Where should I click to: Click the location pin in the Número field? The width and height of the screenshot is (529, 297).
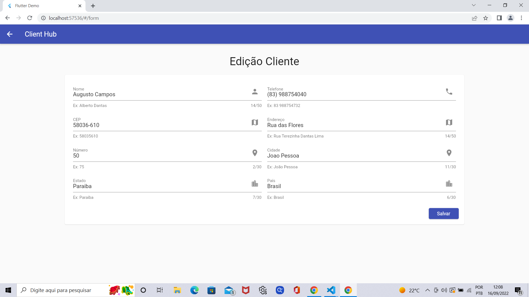click(x=255, y=153)
